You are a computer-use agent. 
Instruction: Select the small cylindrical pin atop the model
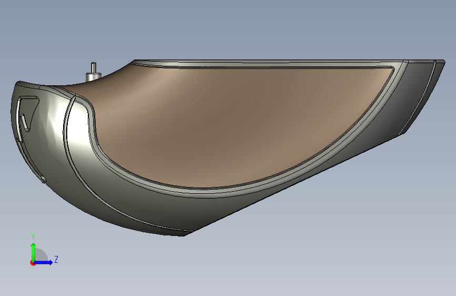(x=93, y=72)
